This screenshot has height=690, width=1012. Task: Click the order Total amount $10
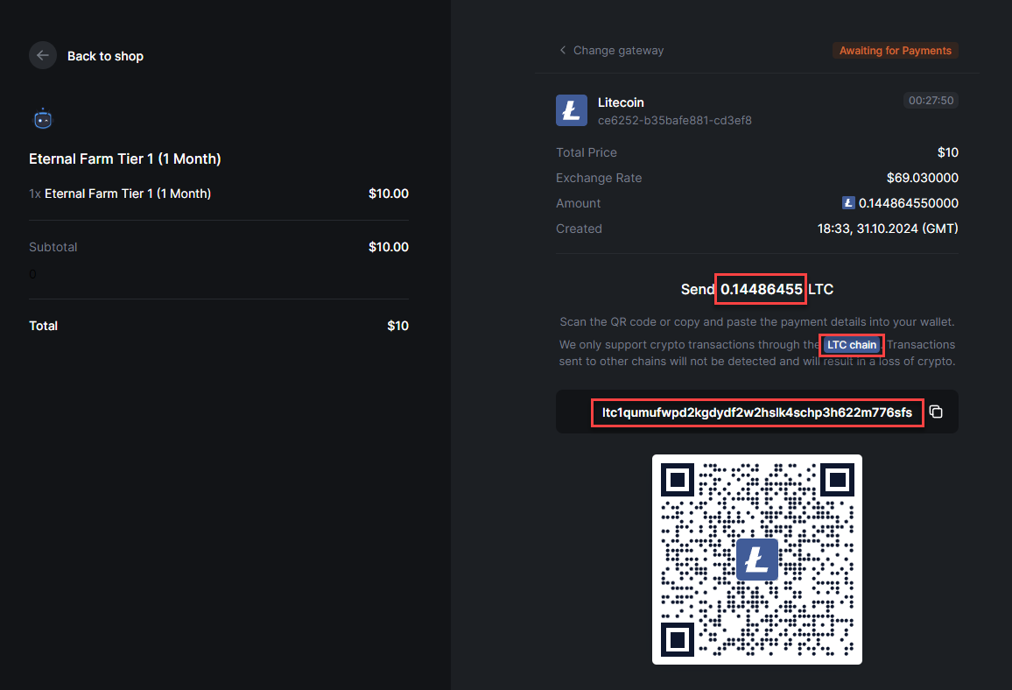tap(397, 326)
